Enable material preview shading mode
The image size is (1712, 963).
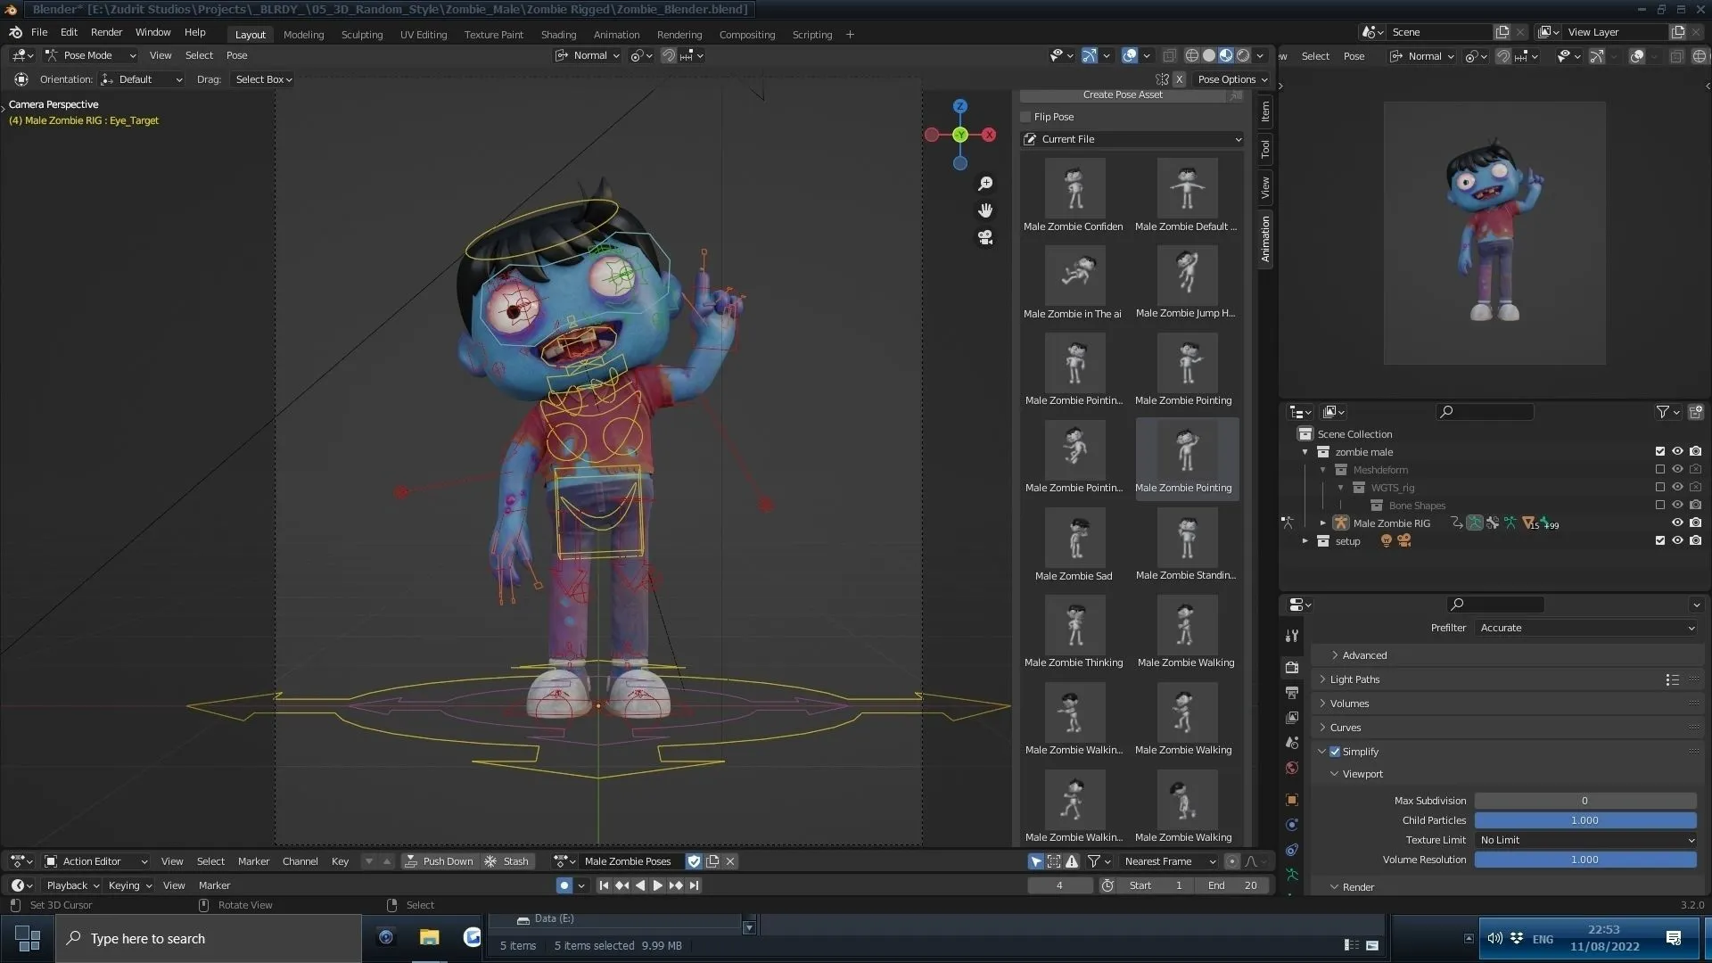[1226, 55]
